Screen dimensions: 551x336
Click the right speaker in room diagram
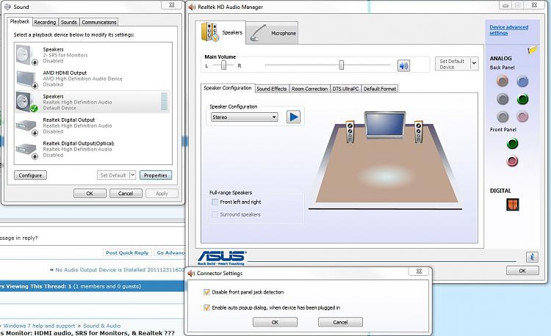[418, 131]
